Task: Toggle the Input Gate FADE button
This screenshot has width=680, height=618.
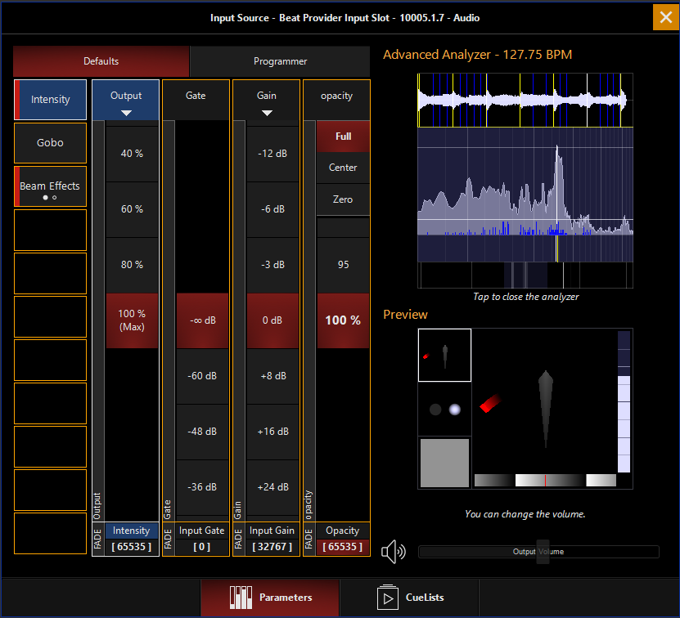Action: 168,540
